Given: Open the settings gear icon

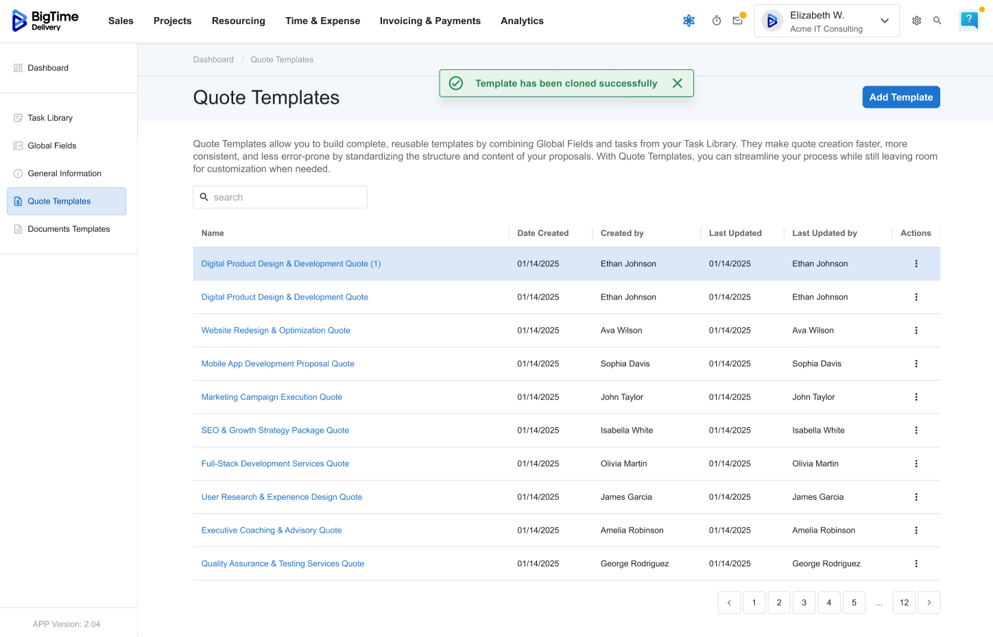Looking at the screenshot, I should [916, 21].
